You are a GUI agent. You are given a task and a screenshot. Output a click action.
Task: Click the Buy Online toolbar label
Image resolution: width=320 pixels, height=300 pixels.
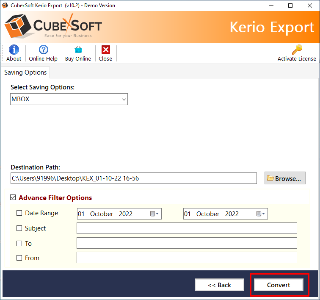[78, 59]
